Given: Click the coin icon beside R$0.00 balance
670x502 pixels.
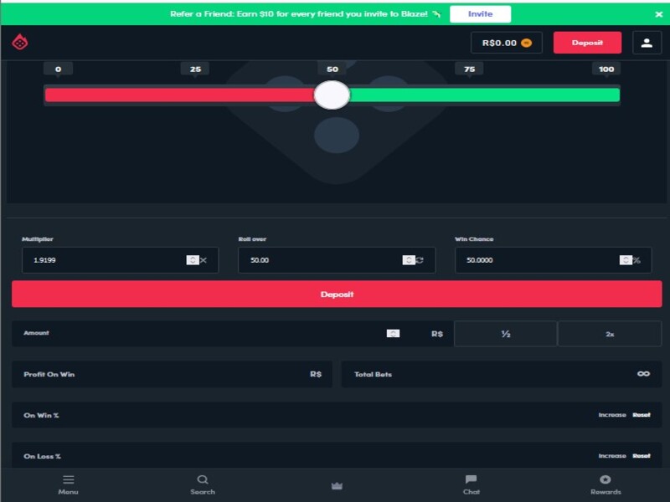Looking at the screenshot, I should click(527, 43).
